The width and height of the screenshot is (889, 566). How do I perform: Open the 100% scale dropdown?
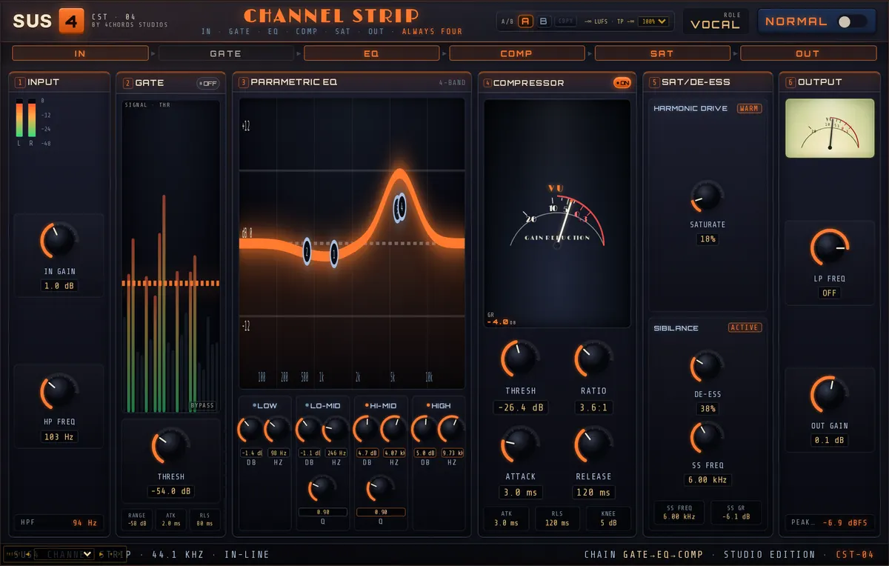click(x=653, y=21)
